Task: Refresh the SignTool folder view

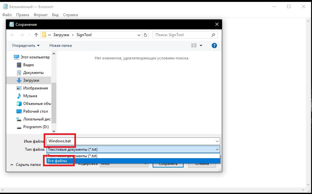Action: pyautogui.click(x=145, y=35)
